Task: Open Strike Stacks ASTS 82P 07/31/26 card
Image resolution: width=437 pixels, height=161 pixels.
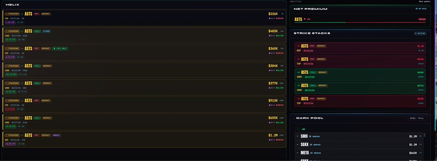Action: click(360, 48)
